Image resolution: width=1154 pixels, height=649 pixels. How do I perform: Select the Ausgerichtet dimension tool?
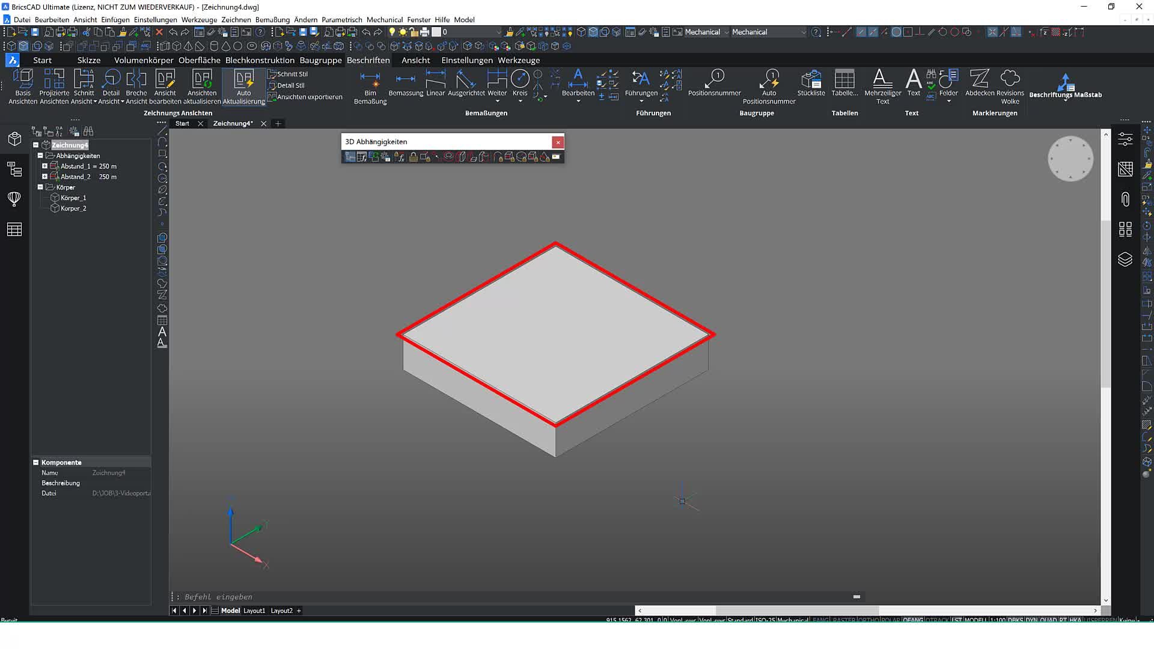[x=466, y=84]
